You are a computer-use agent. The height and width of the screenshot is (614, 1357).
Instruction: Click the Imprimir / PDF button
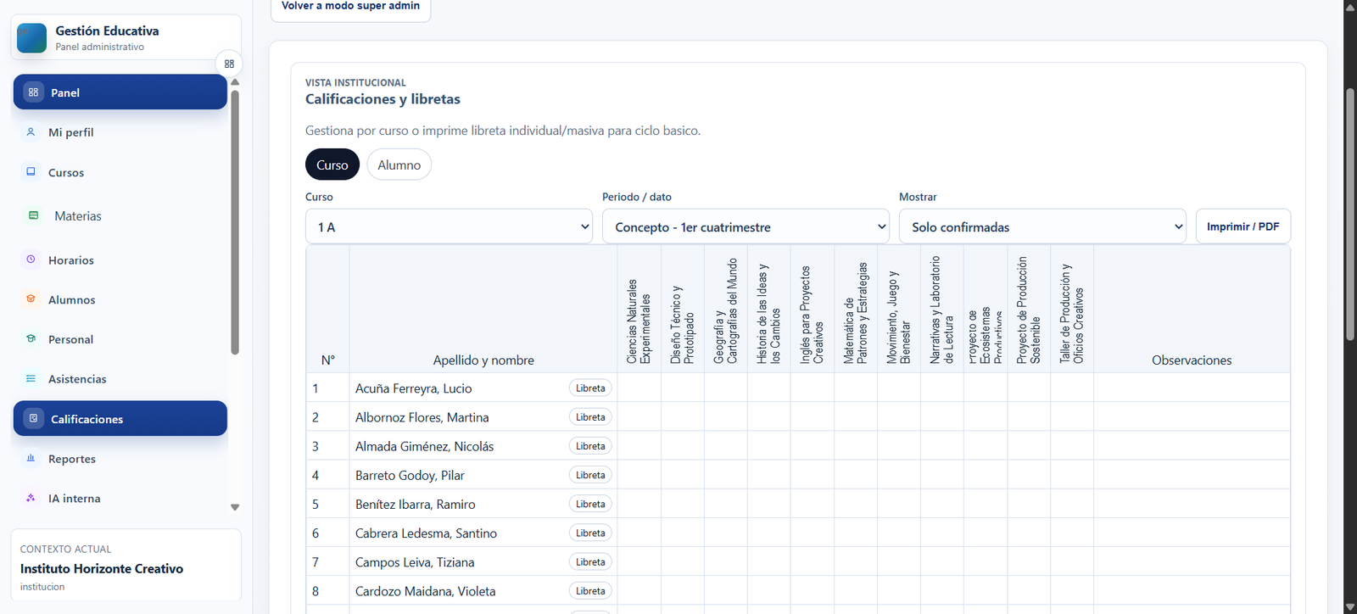click(1243, 226)
